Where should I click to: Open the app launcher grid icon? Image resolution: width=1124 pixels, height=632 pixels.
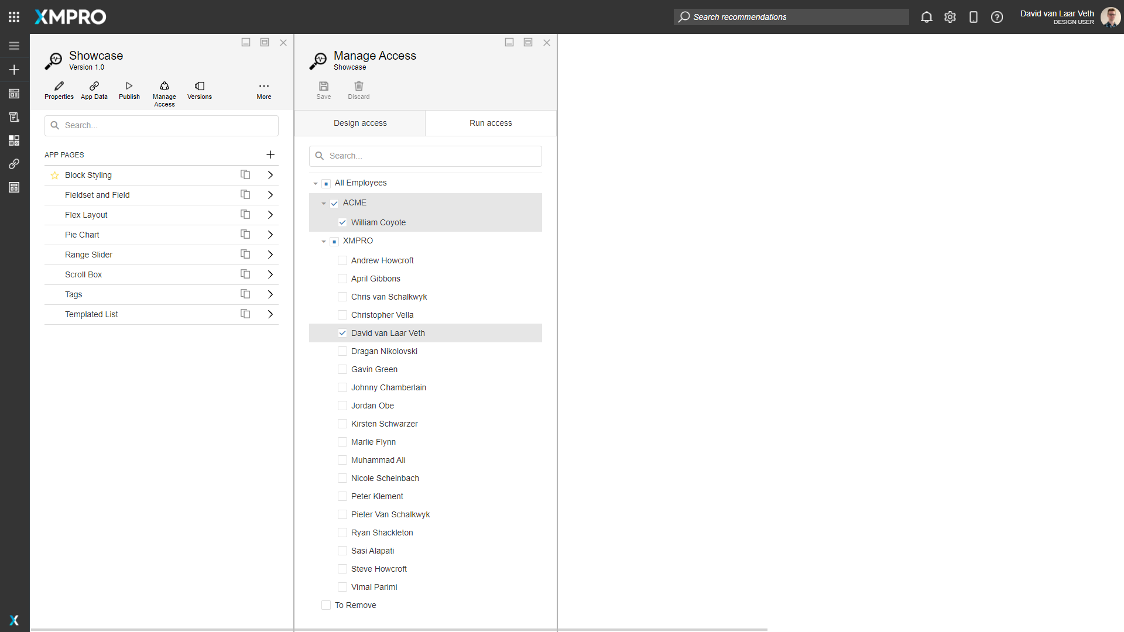click(14, 17)
